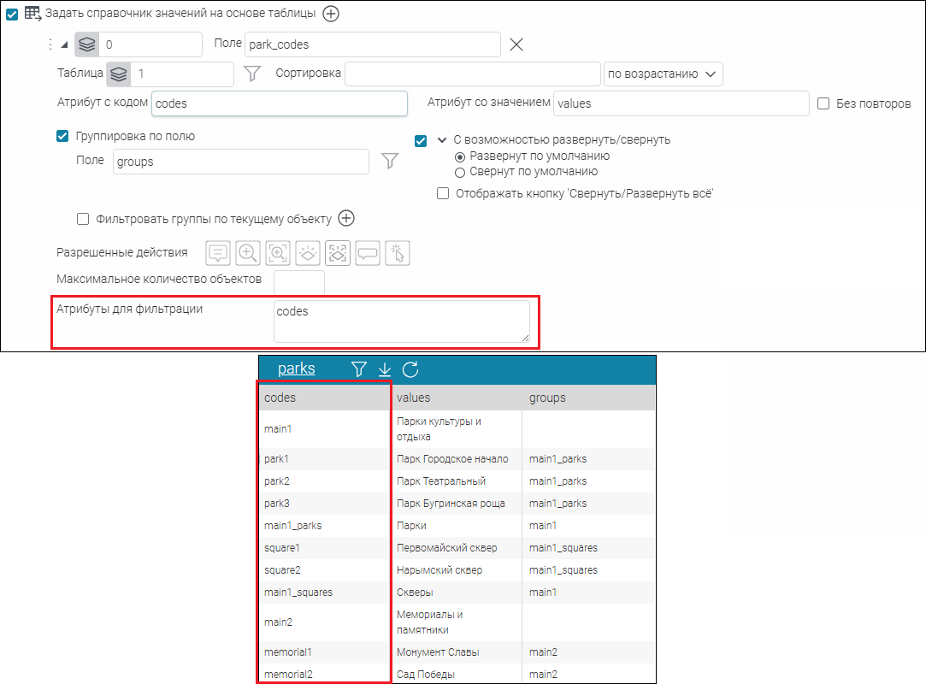Viewport: 926px width, 684px height.
Task: Click the 'values' column header
Action: click(414, 398)
